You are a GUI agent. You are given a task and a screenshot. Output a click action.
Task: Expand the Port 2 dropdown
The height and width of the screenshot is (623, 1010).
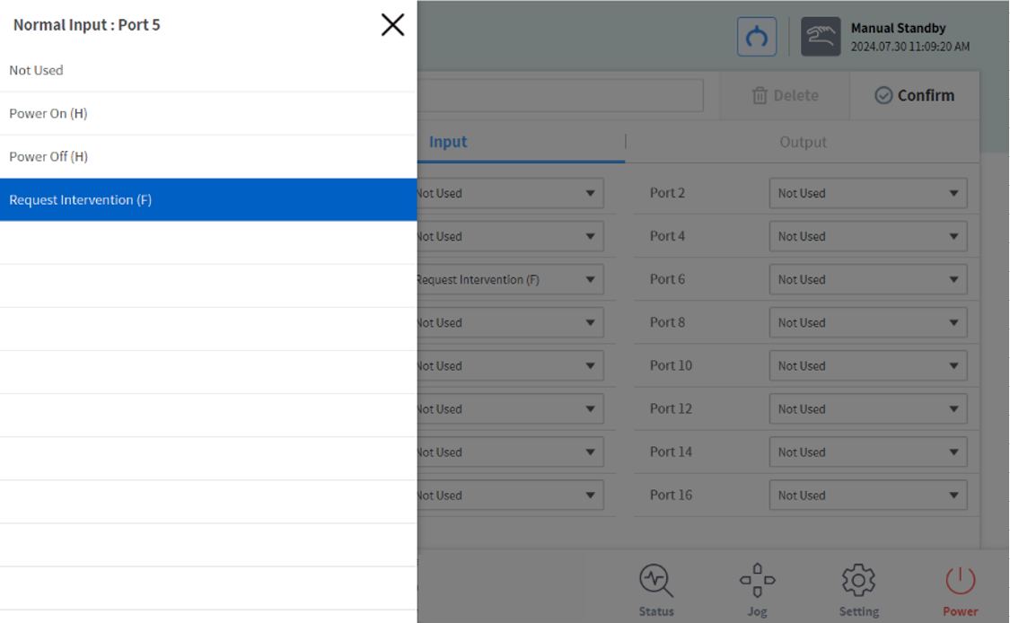(867, 193)
